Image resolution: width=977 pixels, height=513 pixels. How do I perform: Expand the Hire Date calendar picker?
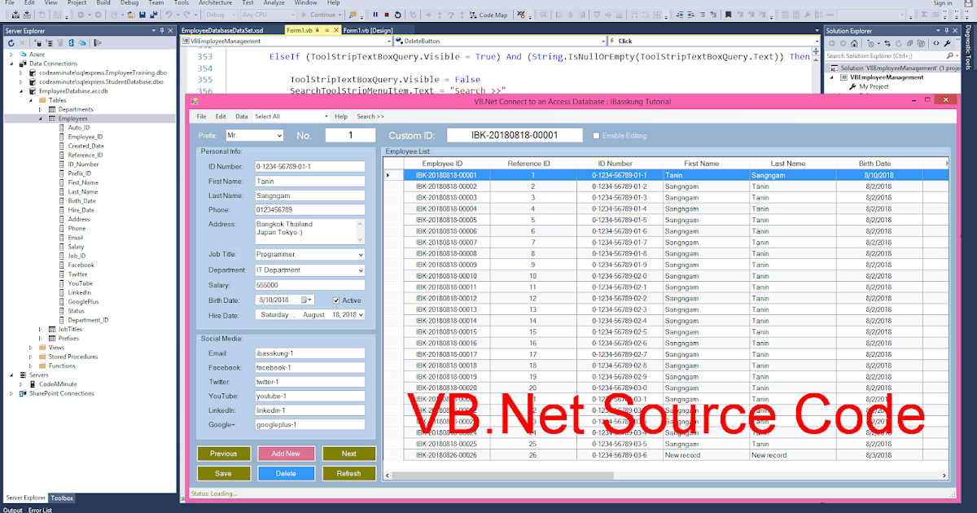361,314
